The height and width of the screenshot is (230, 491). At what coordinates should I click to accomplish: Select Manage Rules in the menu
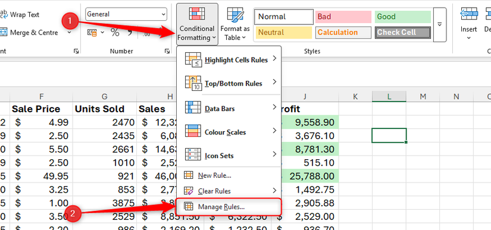(229, 207)
